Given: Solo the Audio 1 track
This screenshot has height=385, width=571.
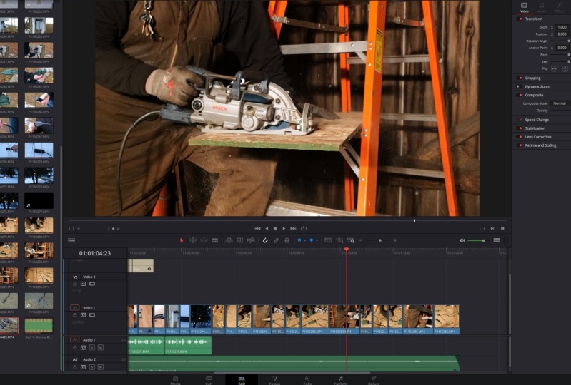Looking at the screenshot, I should pos(92,348).
